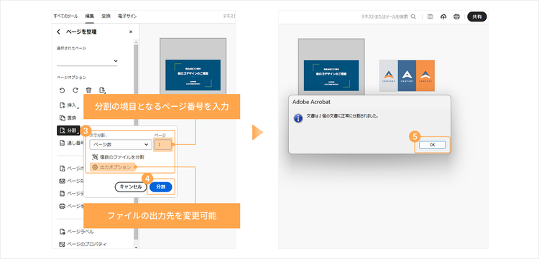
Task: Select the three-logo page thumbnail
Action: (407, 76)
